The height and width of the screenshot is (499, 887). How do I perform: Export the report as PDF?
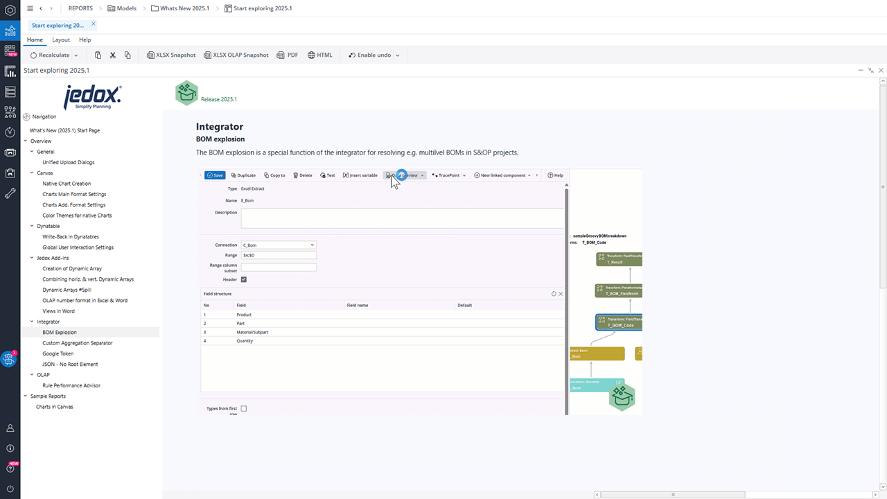click(x=287, y=55)
